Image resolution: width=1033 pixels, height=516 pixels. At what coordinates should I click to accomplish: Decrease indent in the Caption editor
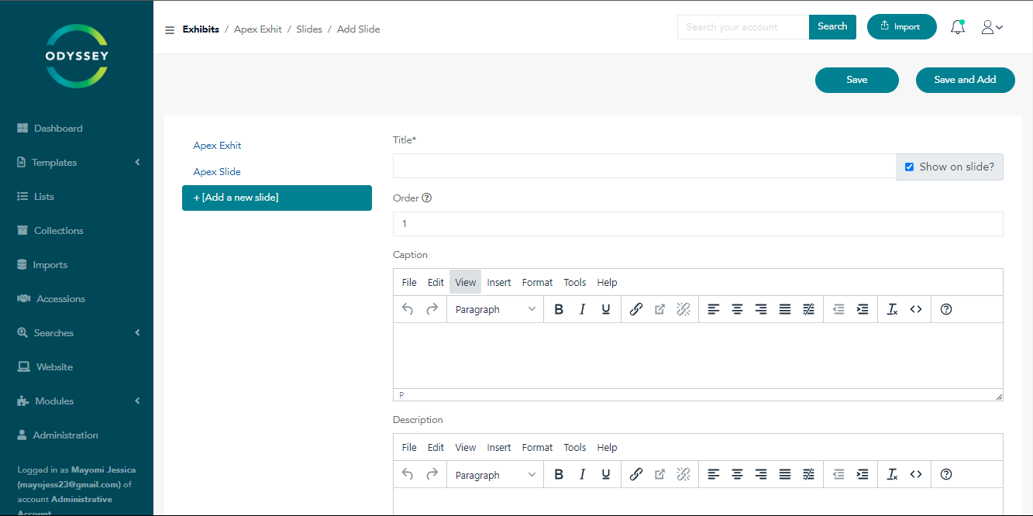click(838, 309)
